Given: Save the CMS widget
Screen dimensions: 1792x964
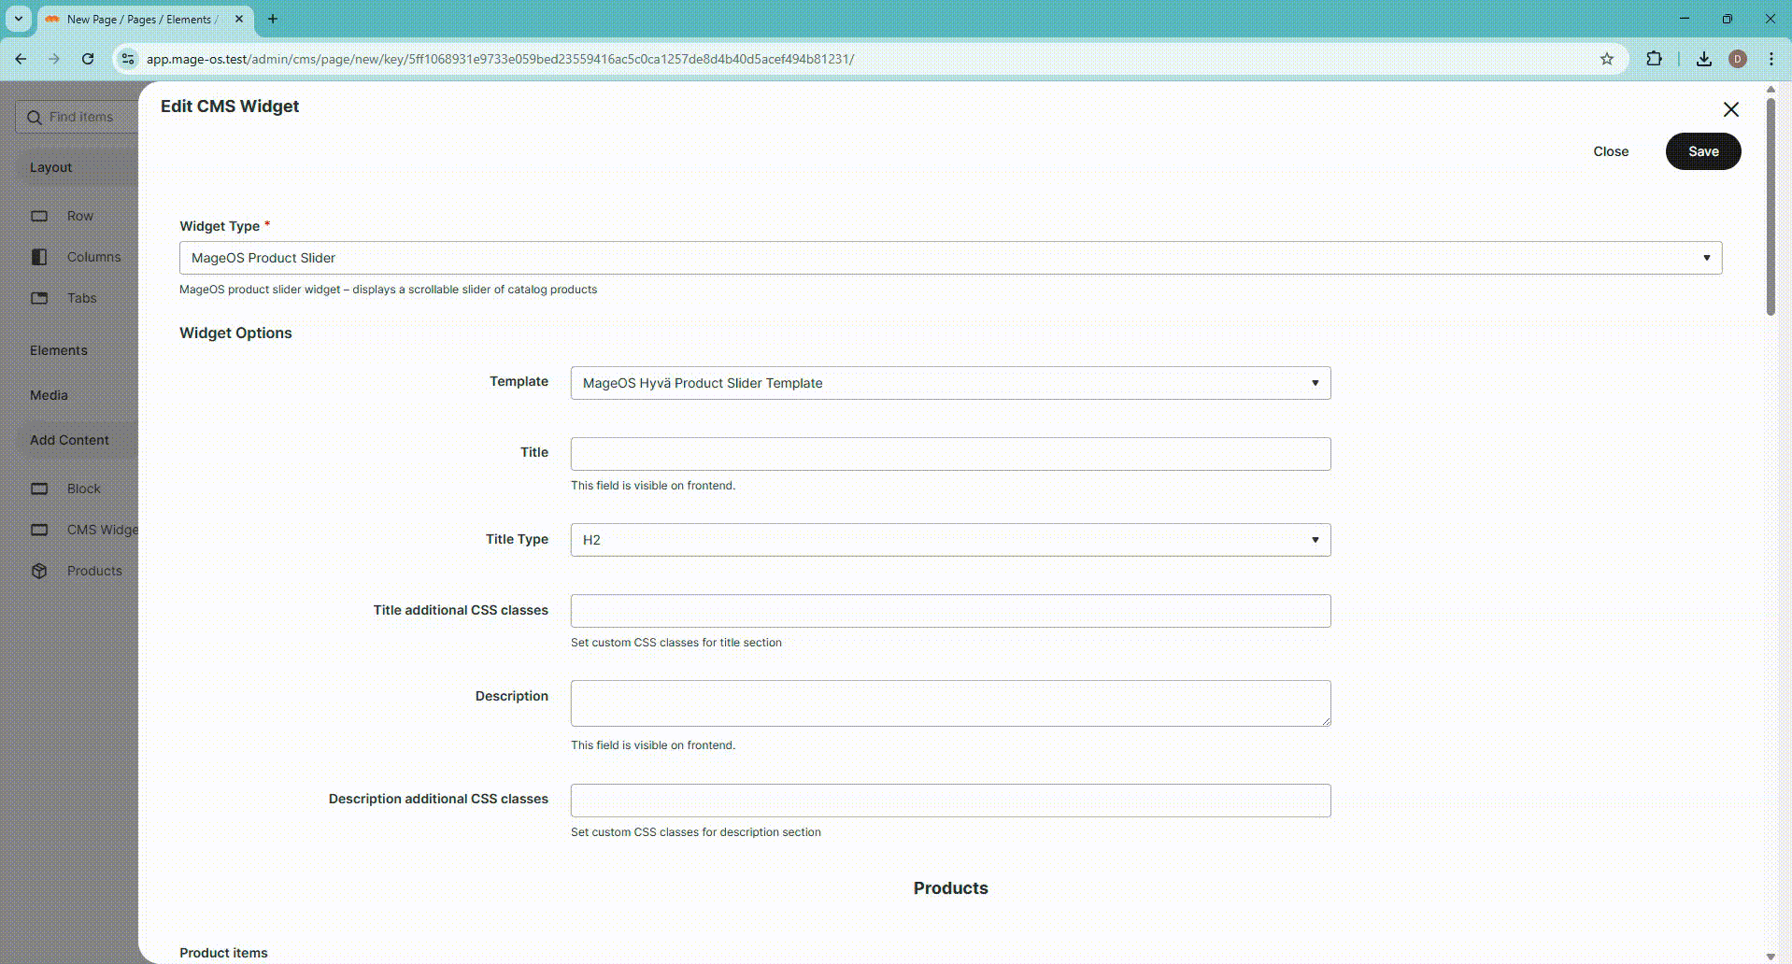Looking at the screenshot, I should [1702, 150].
